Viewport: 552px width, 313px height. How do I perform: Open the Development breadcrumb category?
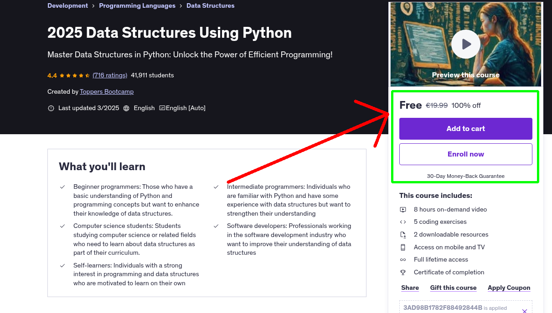pos(67,5)
